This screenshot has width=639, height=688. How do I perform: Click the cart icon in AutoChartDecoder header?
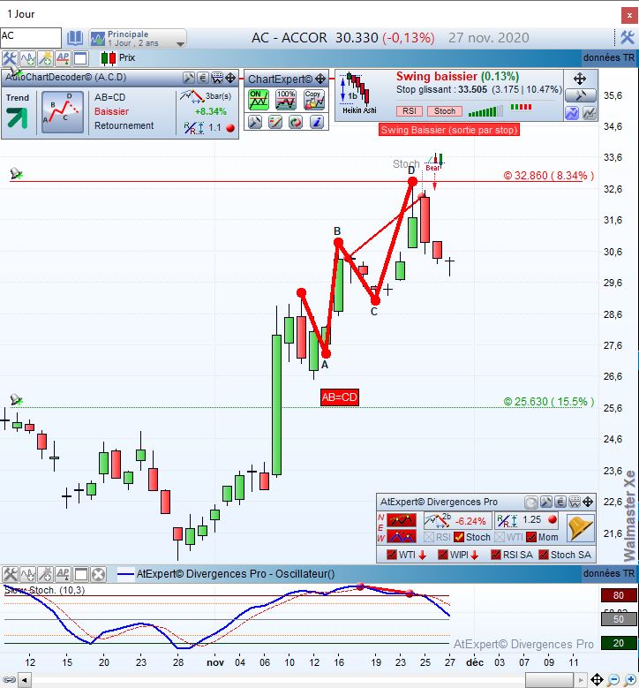217,78
